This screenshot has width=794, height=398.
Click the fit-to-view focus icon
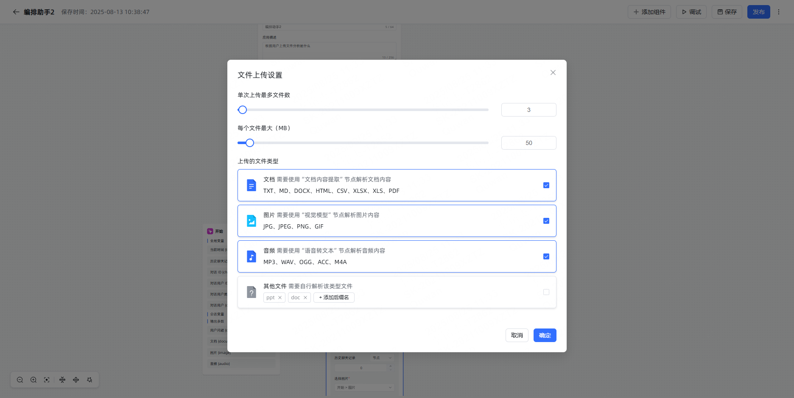tap(47, 380)
